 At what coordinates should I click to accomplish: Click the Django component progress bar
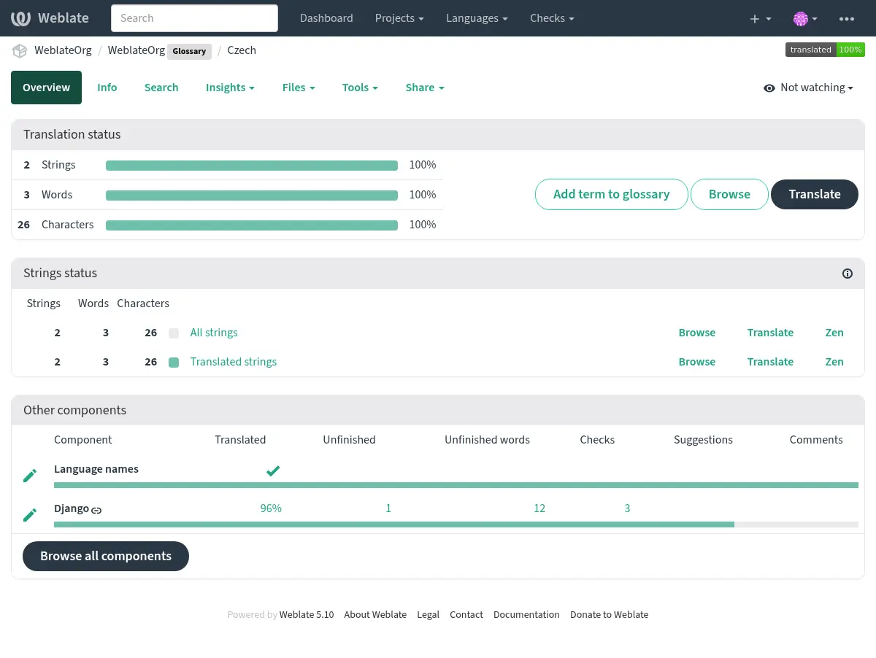[x=456, y=525]
